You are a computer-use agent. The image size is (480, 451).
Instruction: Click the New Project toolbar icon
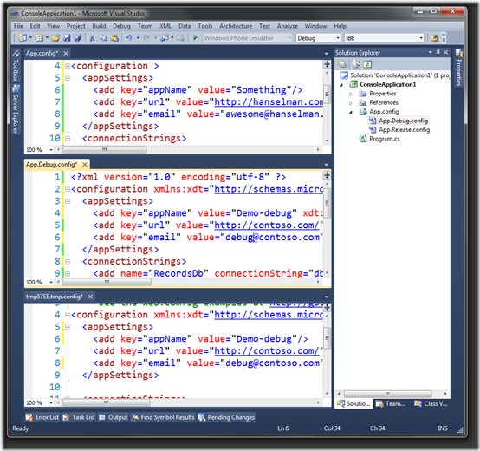pyautogui.click(x=23, y=38)
